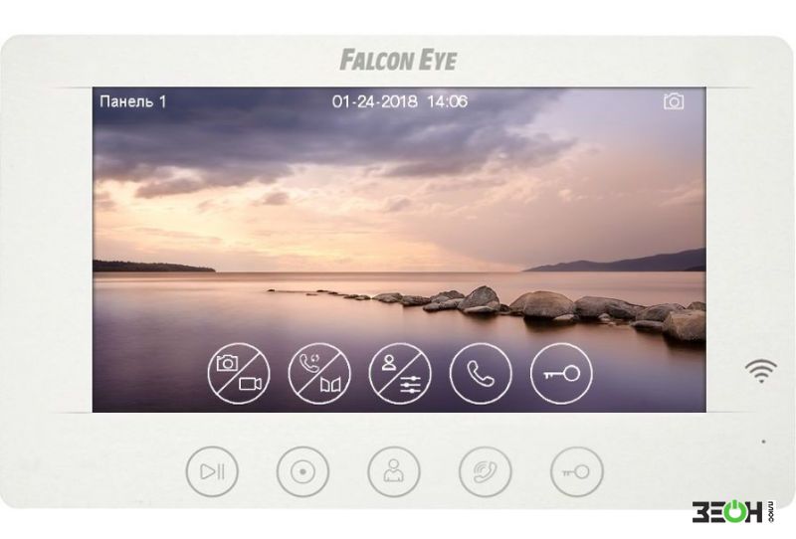Tap the on-screen snapshot/video record icon

pos(239,374)
